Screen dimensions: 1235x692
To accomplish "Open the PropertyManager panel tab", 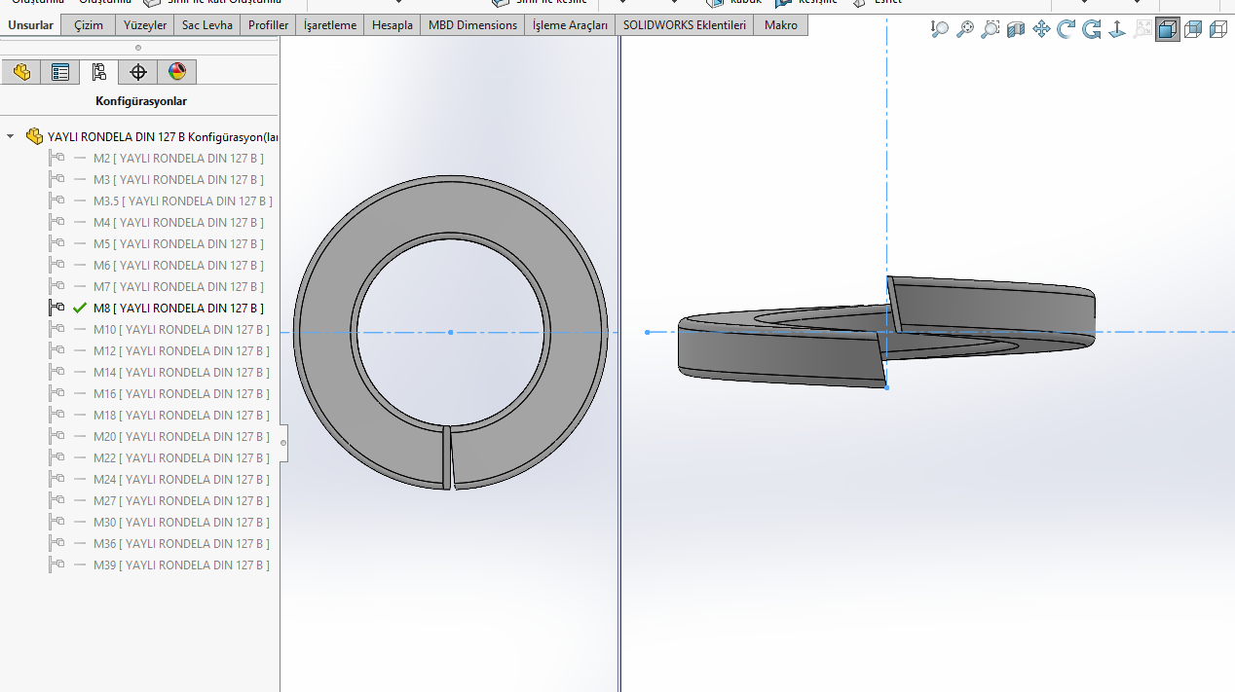I will pos(60,72).
